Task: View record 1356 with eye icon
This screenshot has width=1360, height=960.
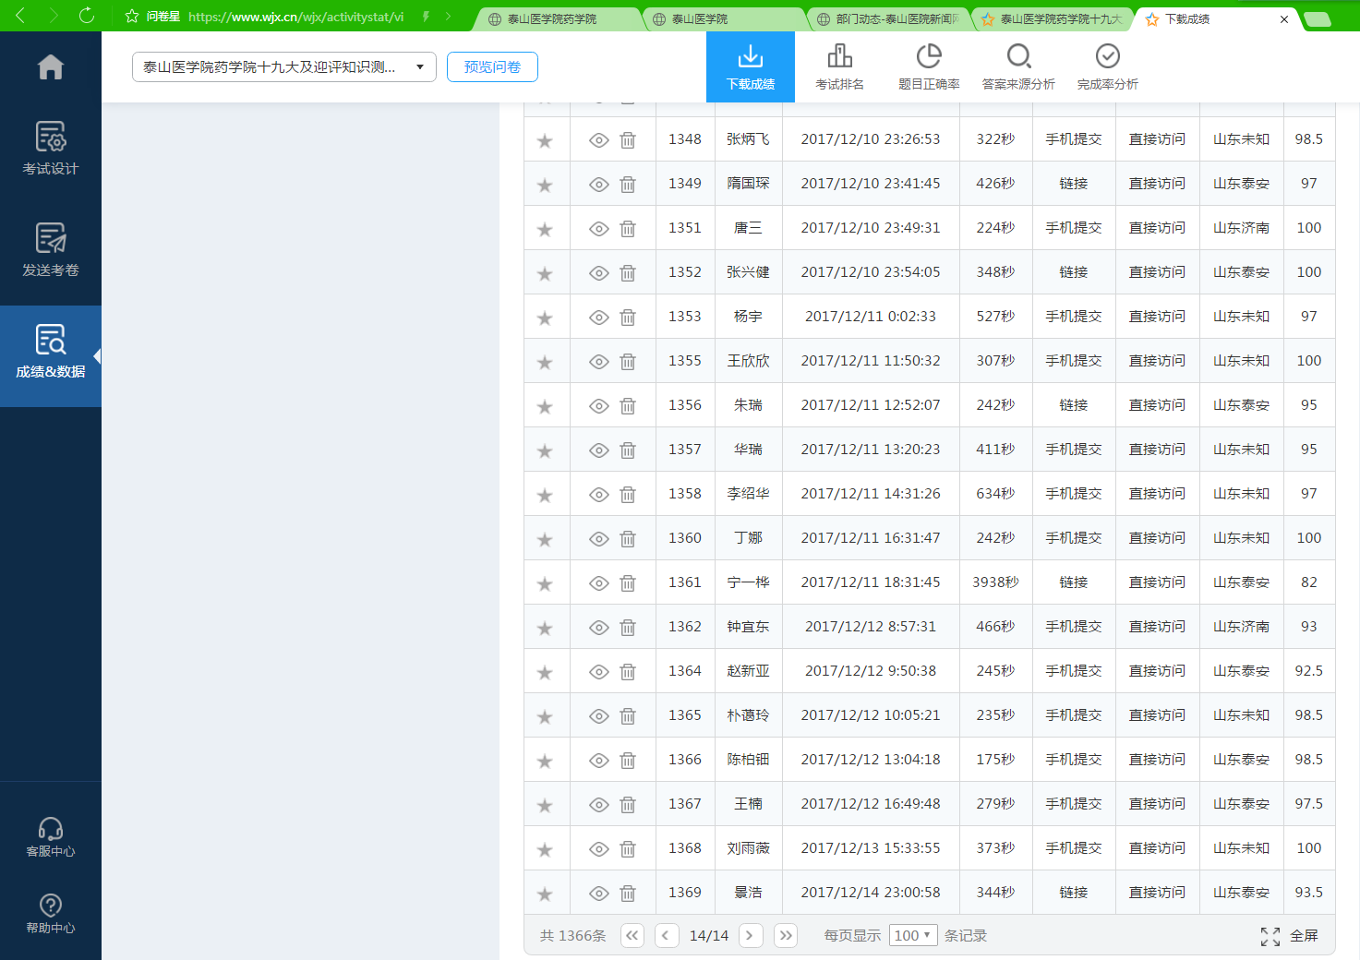Action: point(598,406)
